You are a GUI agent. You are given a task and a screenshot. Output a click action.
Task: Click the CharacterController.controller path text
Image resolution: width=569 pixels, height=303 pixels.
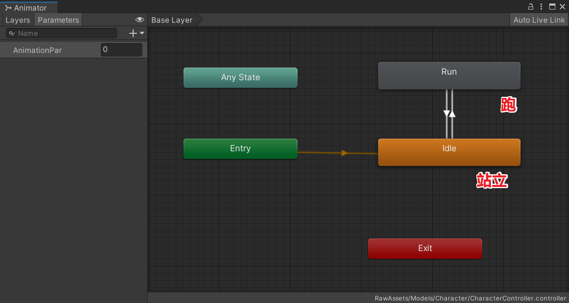pos(470,298)
